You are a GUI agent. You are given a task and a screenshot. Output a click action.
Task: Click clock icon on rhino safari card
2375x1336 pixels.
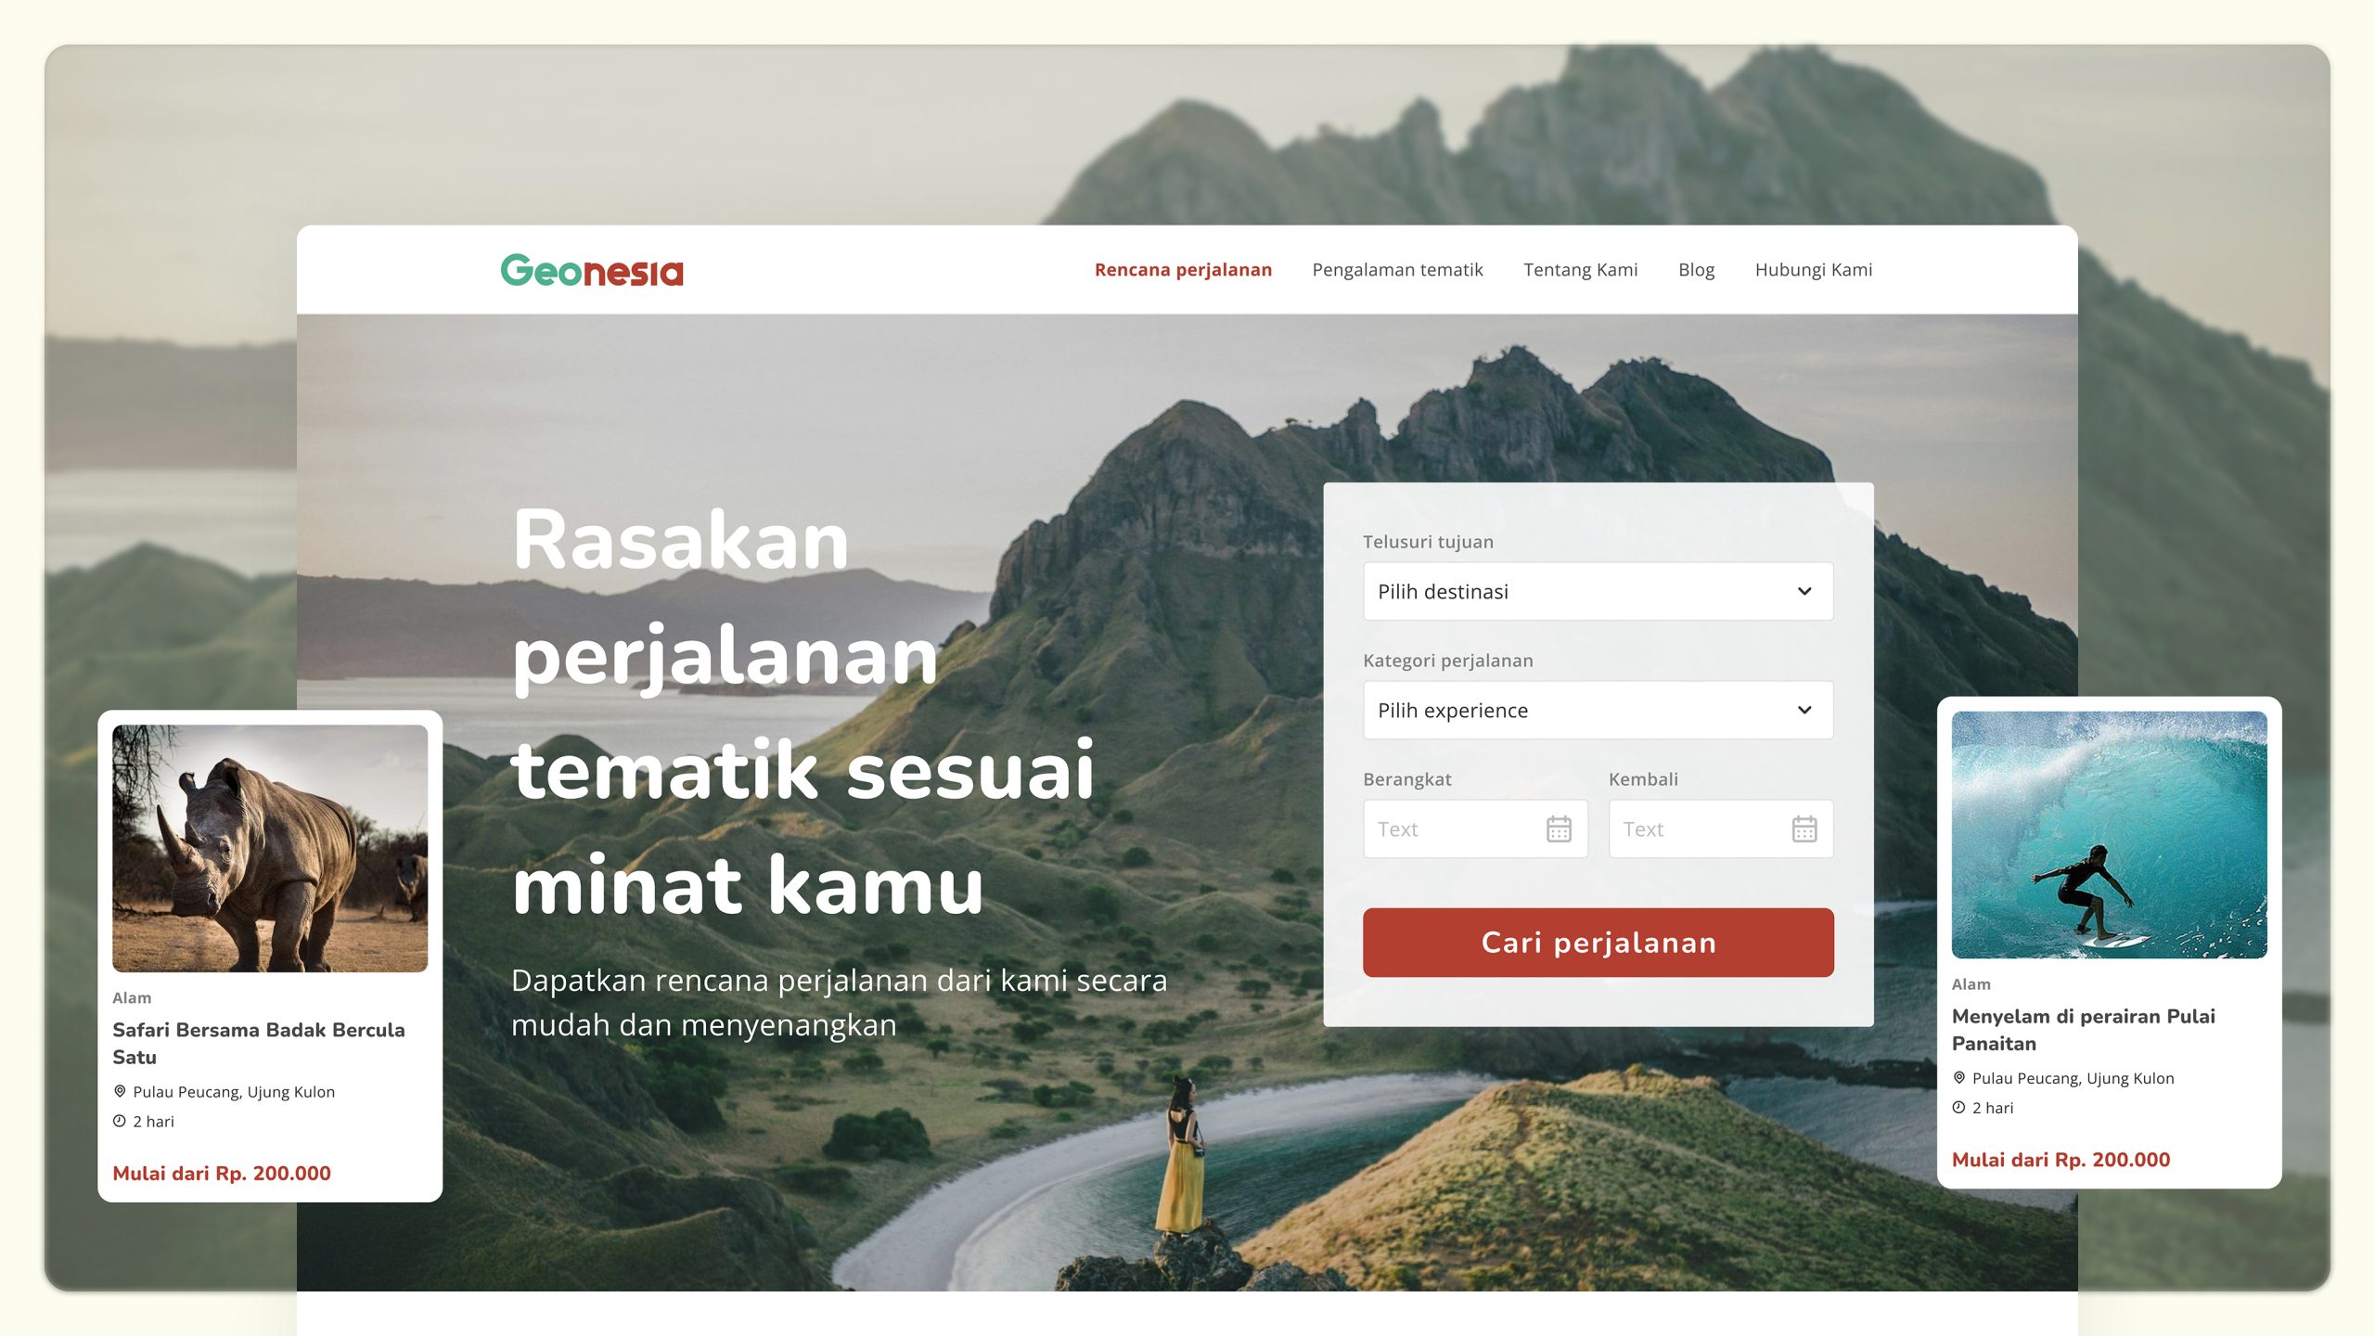(x=120, y=1121)
